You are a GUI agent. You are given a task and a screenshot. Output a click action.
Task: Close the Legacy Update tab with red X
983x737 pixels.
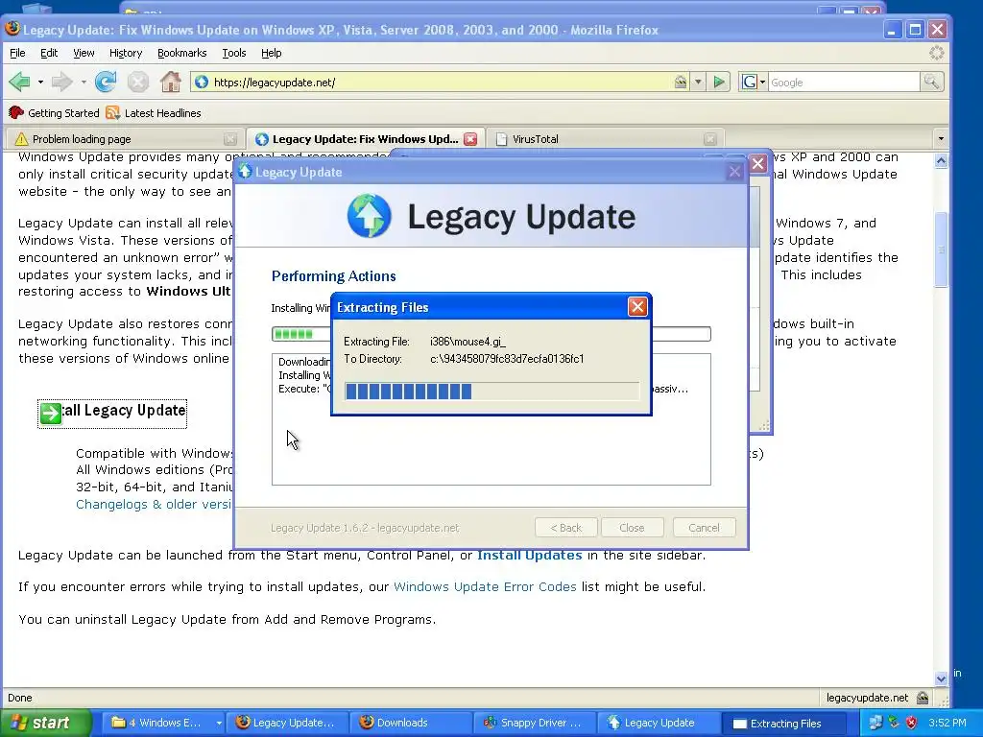(x=470, y=139)
